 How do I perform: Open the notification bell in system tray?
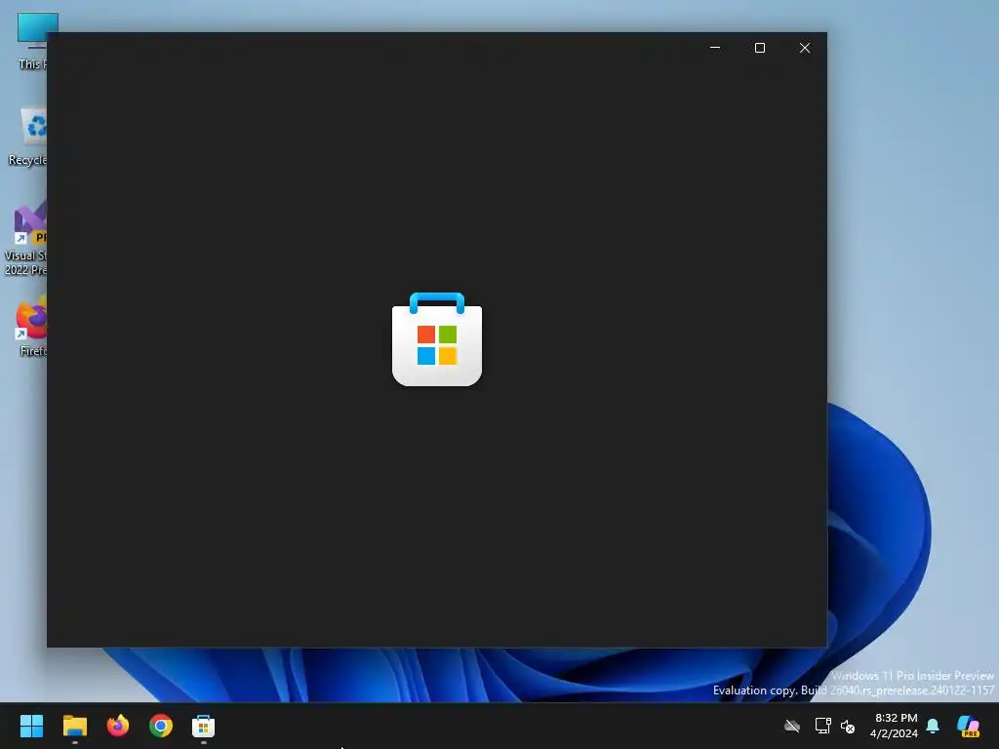click(933, 726)
